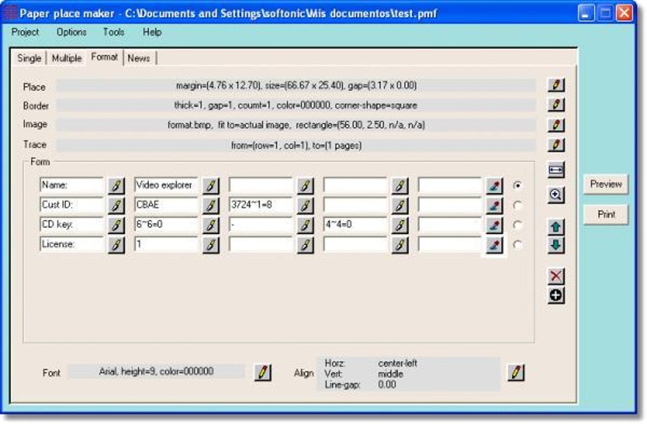Click the 'Video explorer' input field
This screenshot has width=647, height=424.
click(x=166, y=185)
